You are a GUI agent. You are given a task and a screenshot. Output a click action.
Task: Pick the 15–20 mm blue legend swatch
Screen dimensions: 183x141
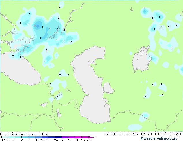(x=45, y=137)
